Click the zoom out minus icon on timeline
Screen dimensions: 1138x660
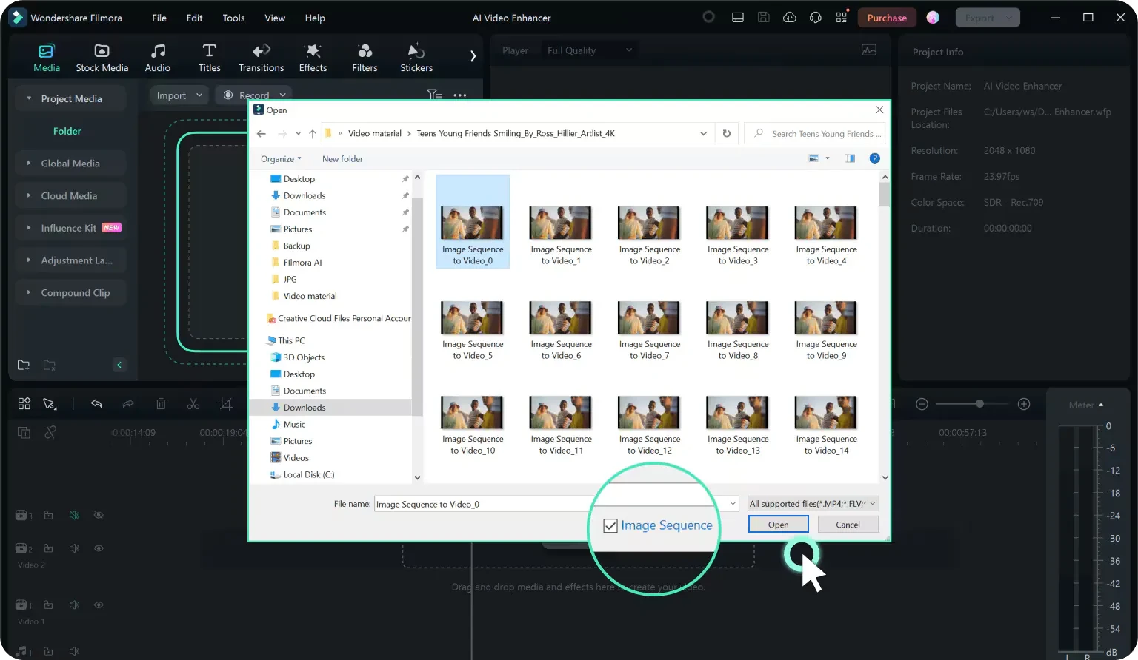click(x=922, y=404)
